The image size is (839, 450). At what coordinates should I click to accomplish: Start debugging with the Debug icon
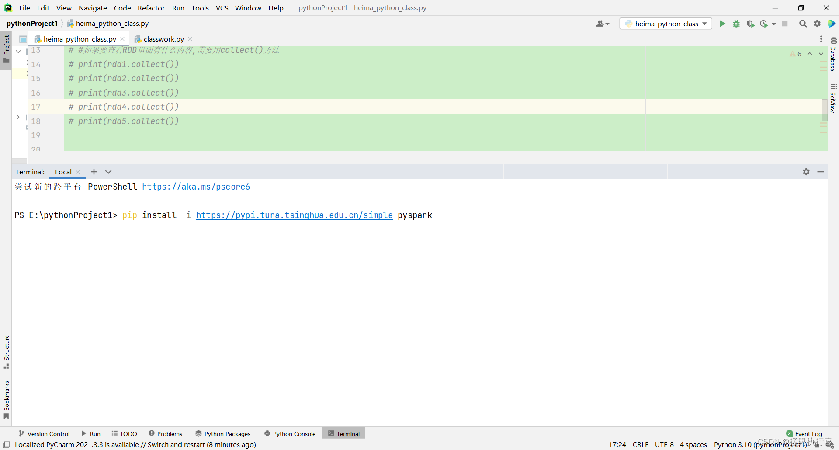coord(736,24)
